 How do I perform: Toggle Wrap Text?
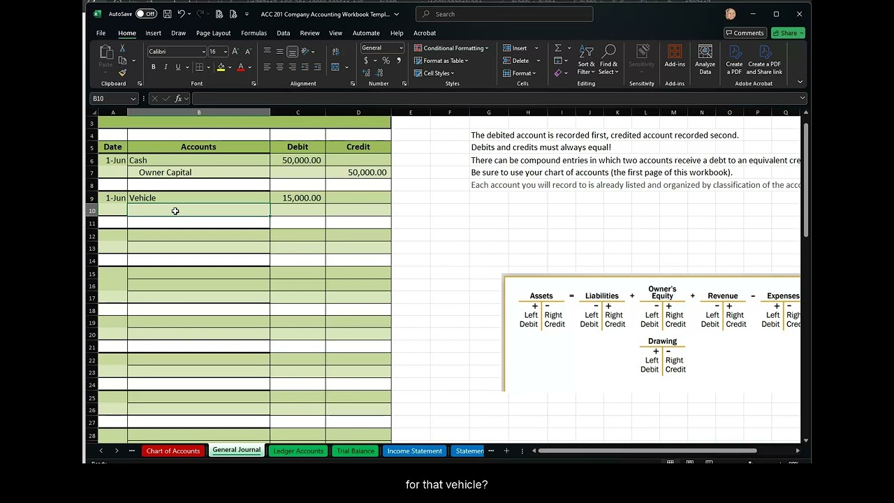click(x=336, y=51)
